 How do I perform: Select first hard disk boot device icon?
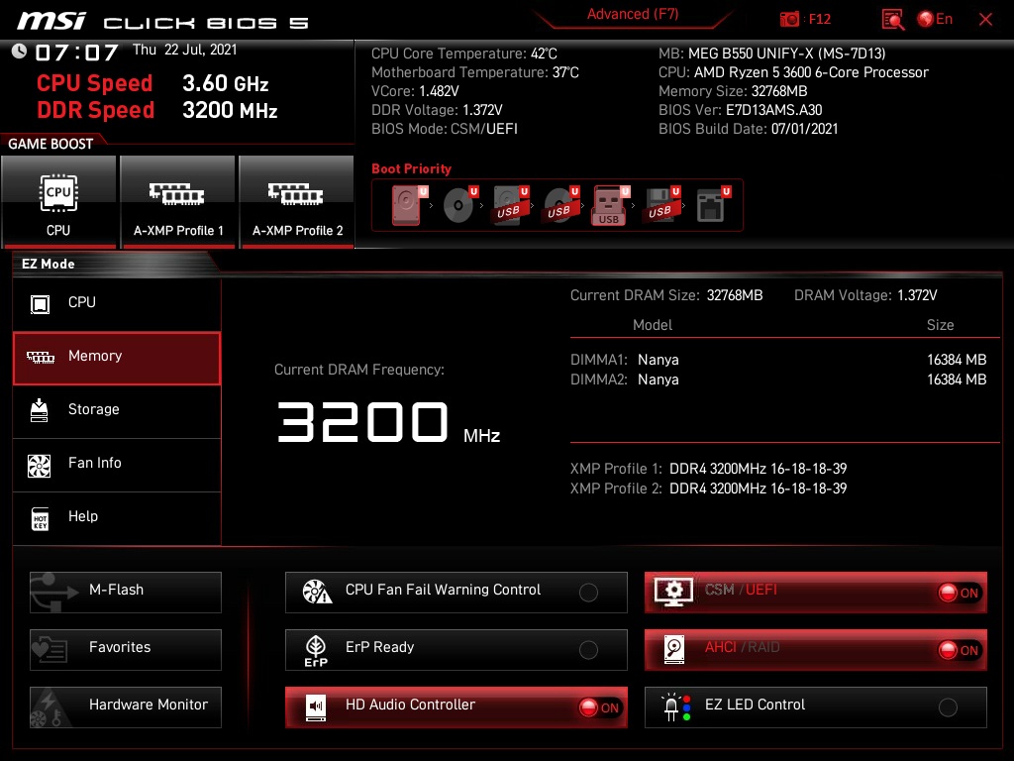tap(407, 205)
